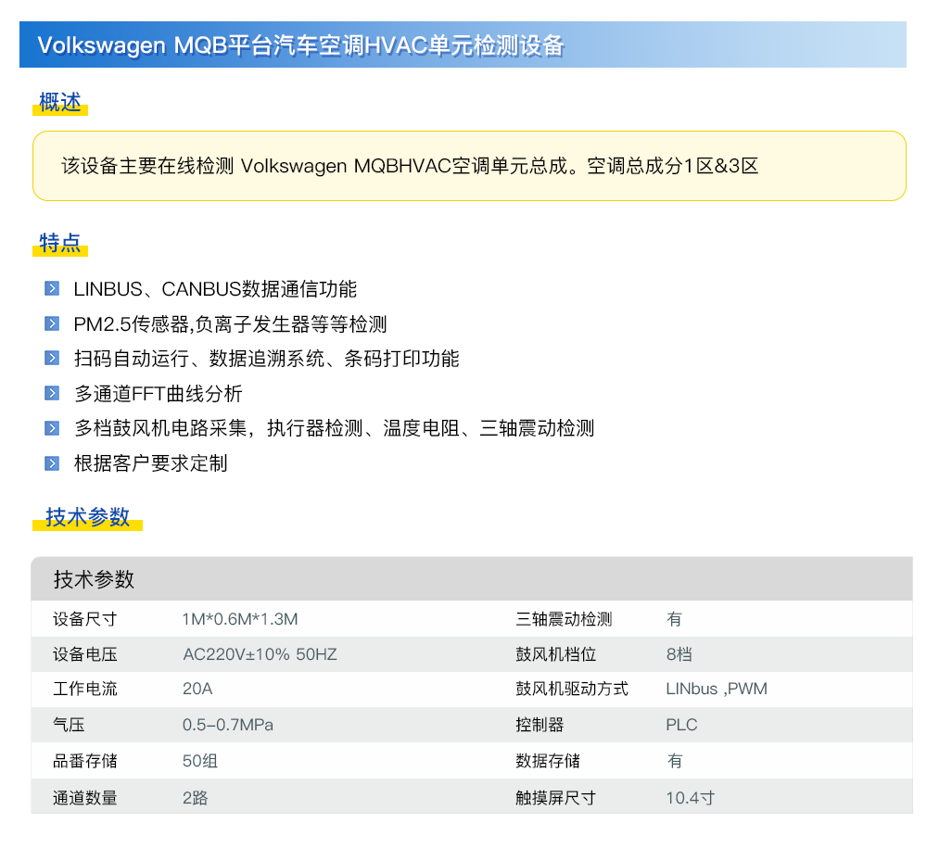Click the 鼓风机档位 value 8档

coord(679,654)
